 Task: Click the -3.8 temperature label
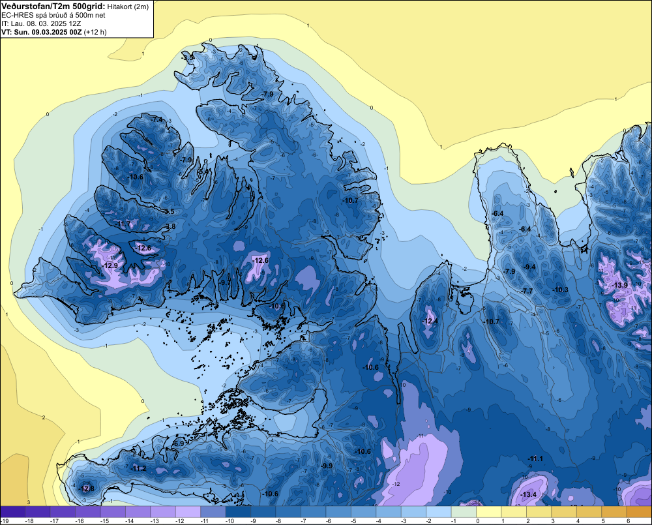(170, 227)
